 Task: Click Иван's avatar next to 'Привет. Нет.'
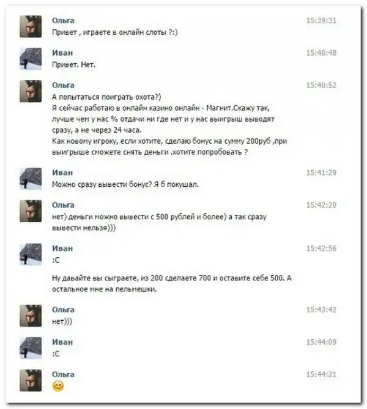pos(31,59)
